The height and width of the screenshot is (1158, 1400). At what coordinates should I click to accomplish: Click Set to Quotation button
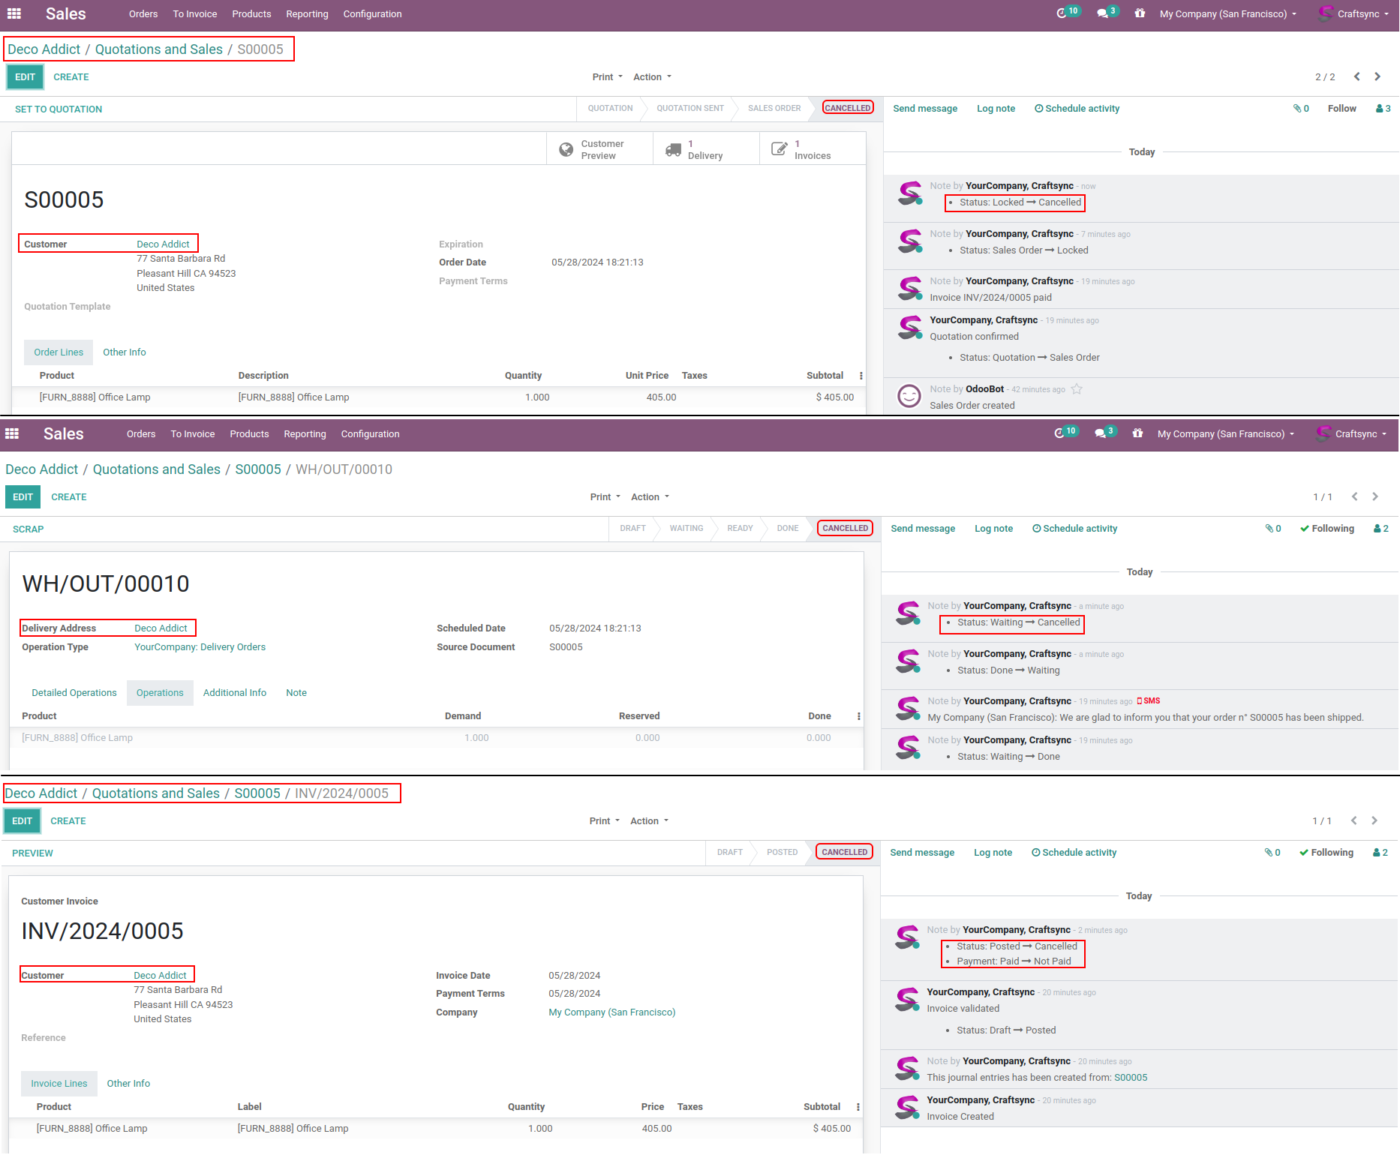59,109
